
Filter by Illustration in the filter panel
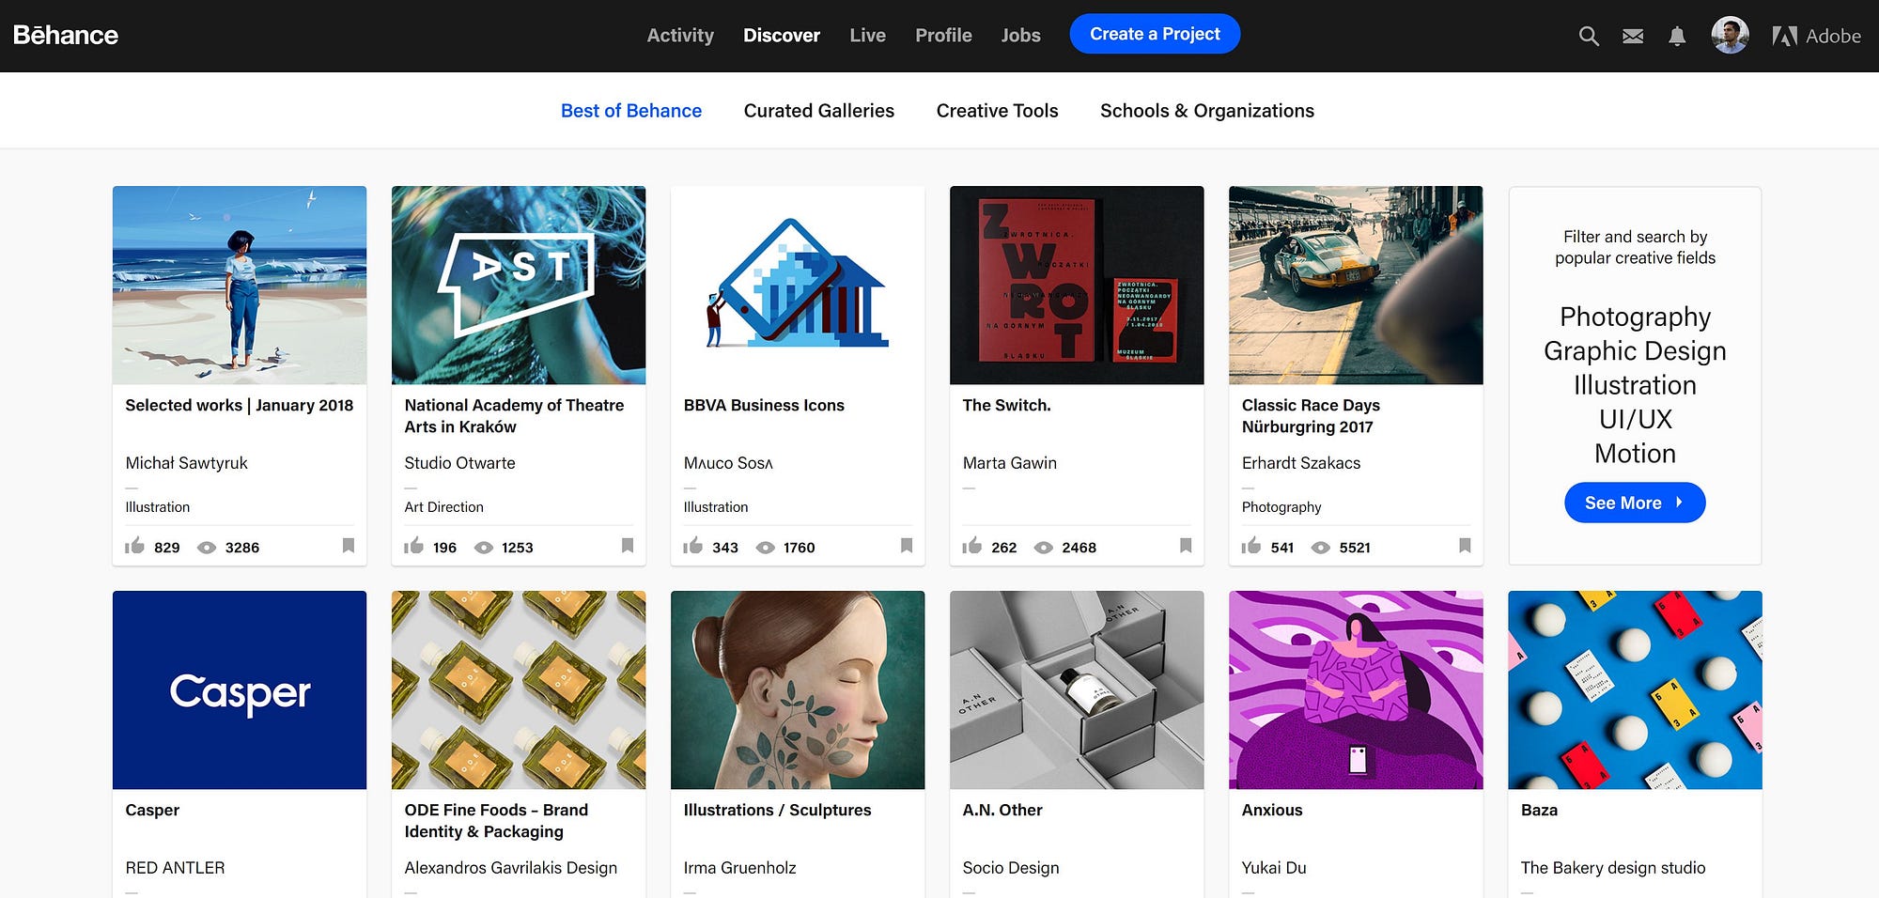click(1635, 385)
